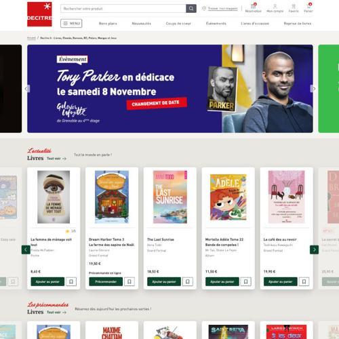Click Précommander for Dream Harbor Tome 3
This screenshot has height=339, width=339.
[106, 281]
